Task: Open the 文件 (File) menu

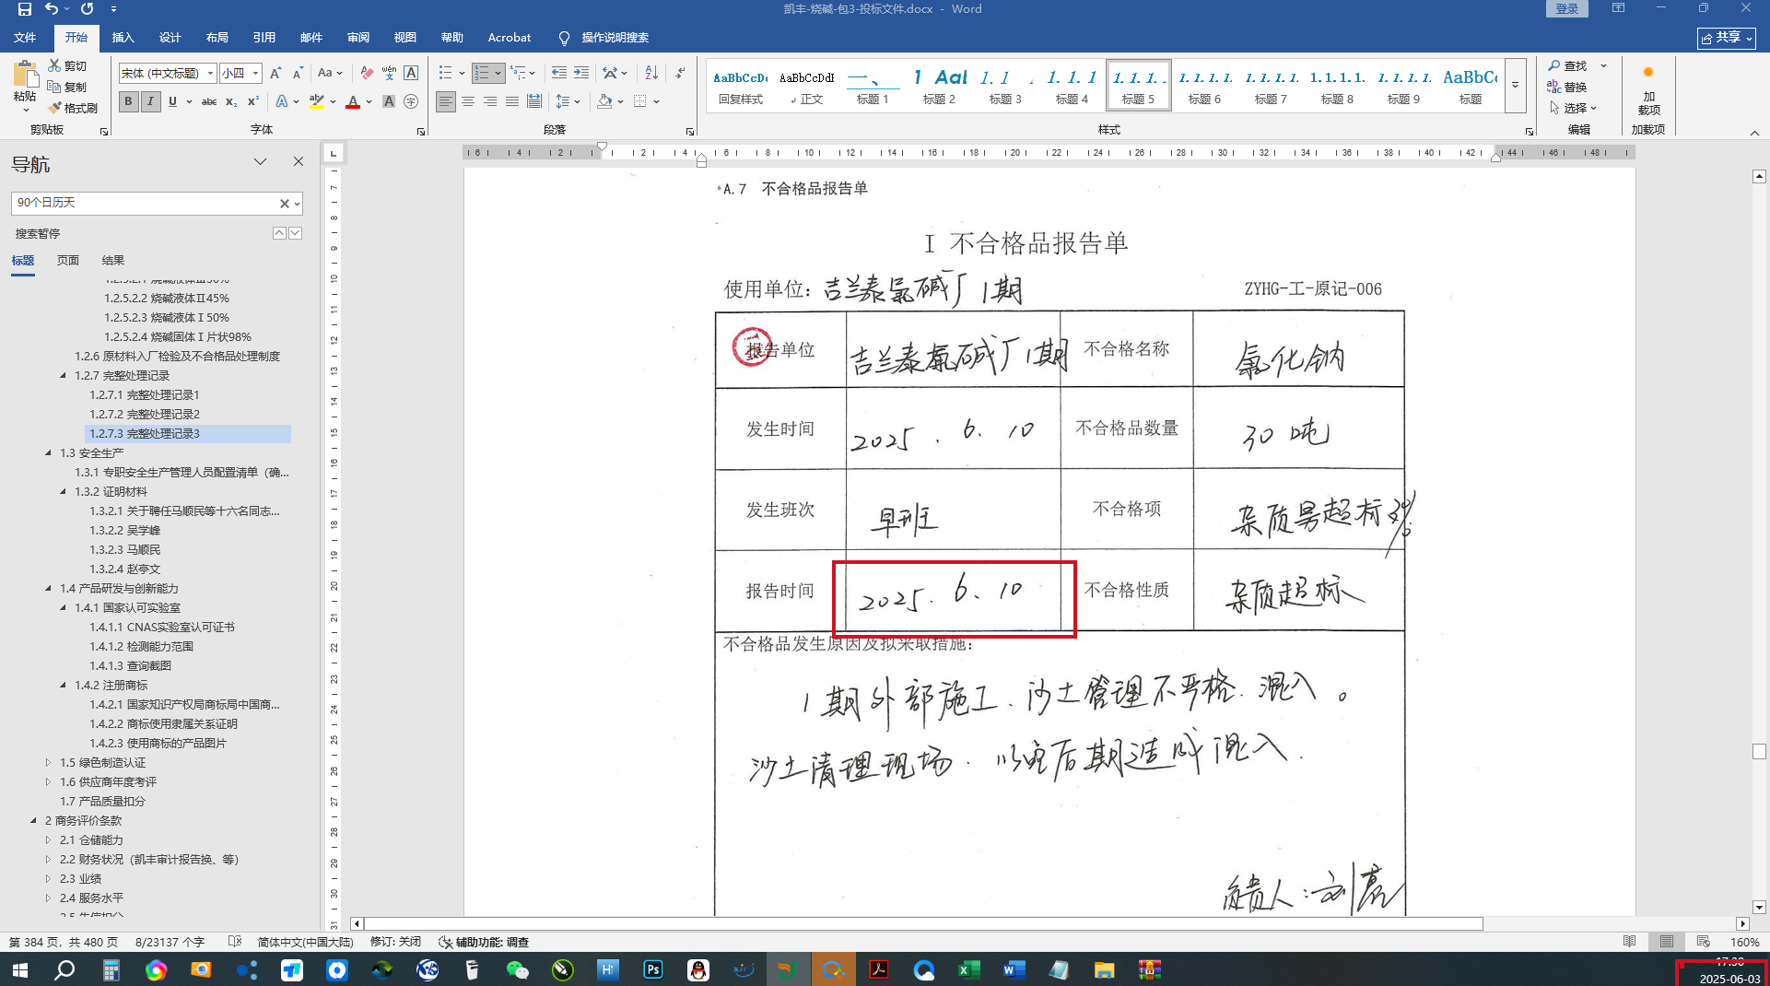Action: [25, 38]
